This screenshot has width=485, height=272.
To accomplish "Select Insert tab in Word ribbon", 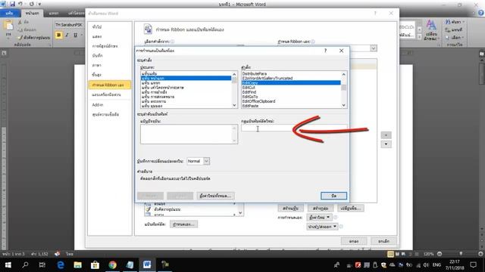I will [x=54, y=14].
